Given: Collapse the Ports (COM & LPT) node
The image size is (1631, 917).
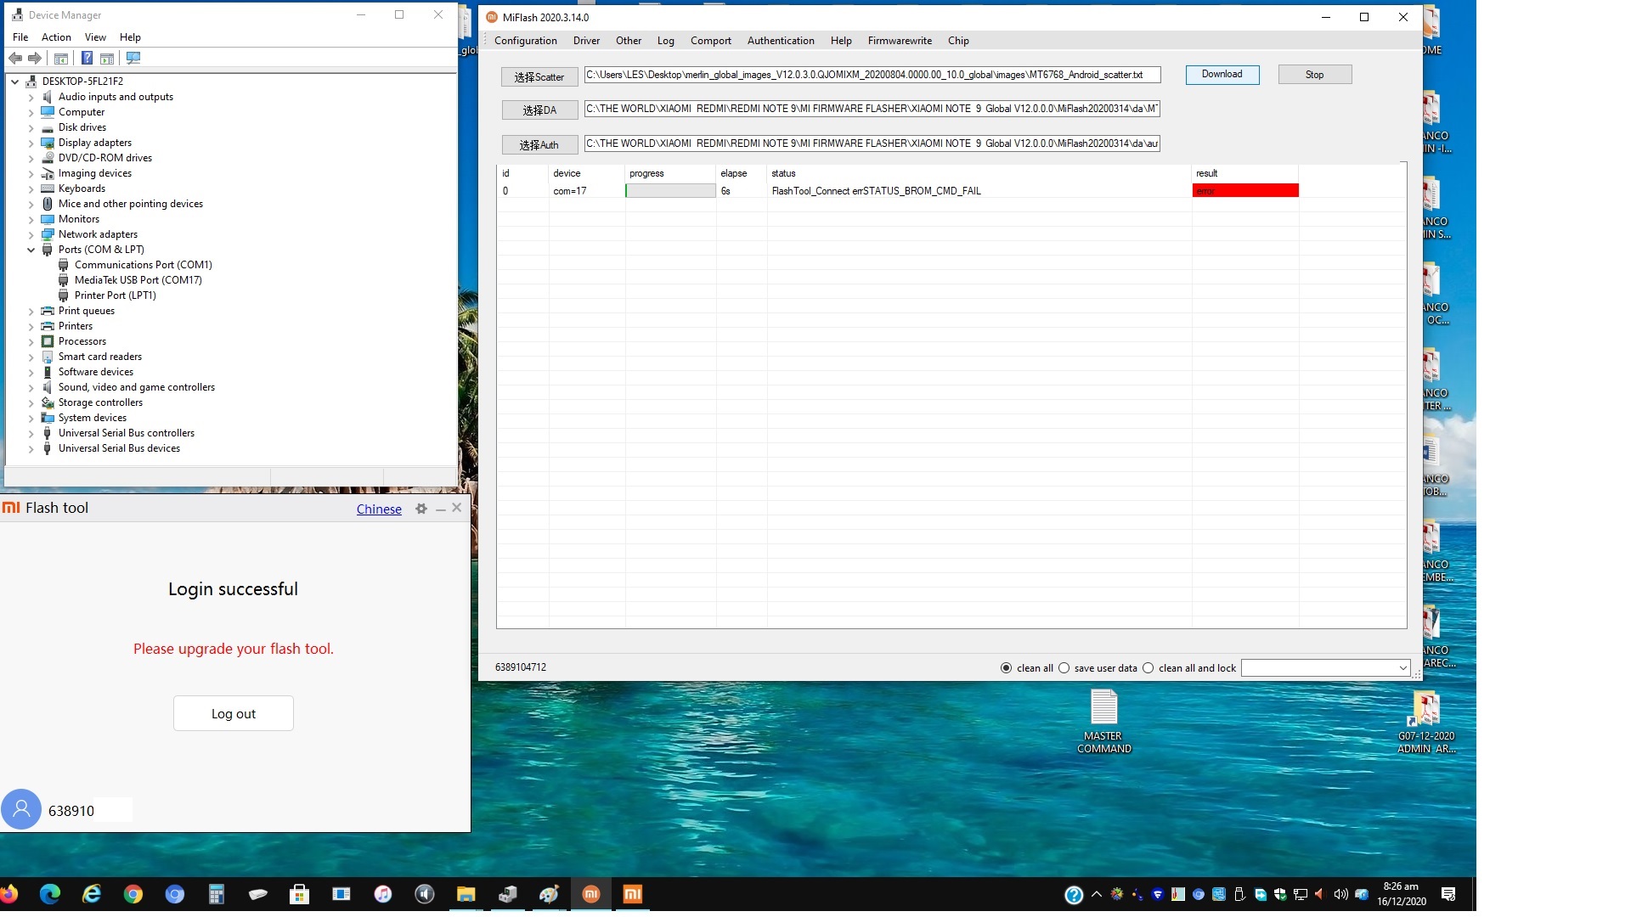Looking at the screenshot, I should [x=31, y=250].
